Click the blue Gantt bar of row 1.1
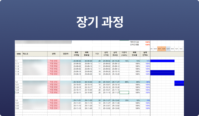The image size is (199, 116). [x=162, y=61]
